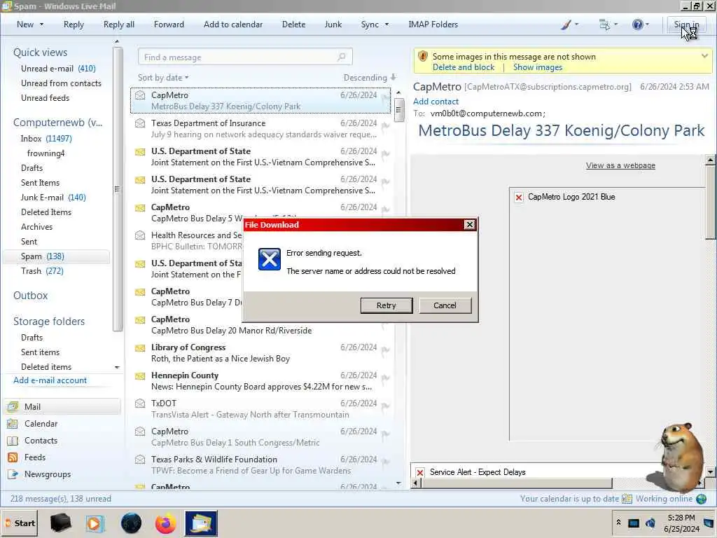717x538 pixels.
Task: Launch Firefox from the taskbar
Action: [165, 523]
